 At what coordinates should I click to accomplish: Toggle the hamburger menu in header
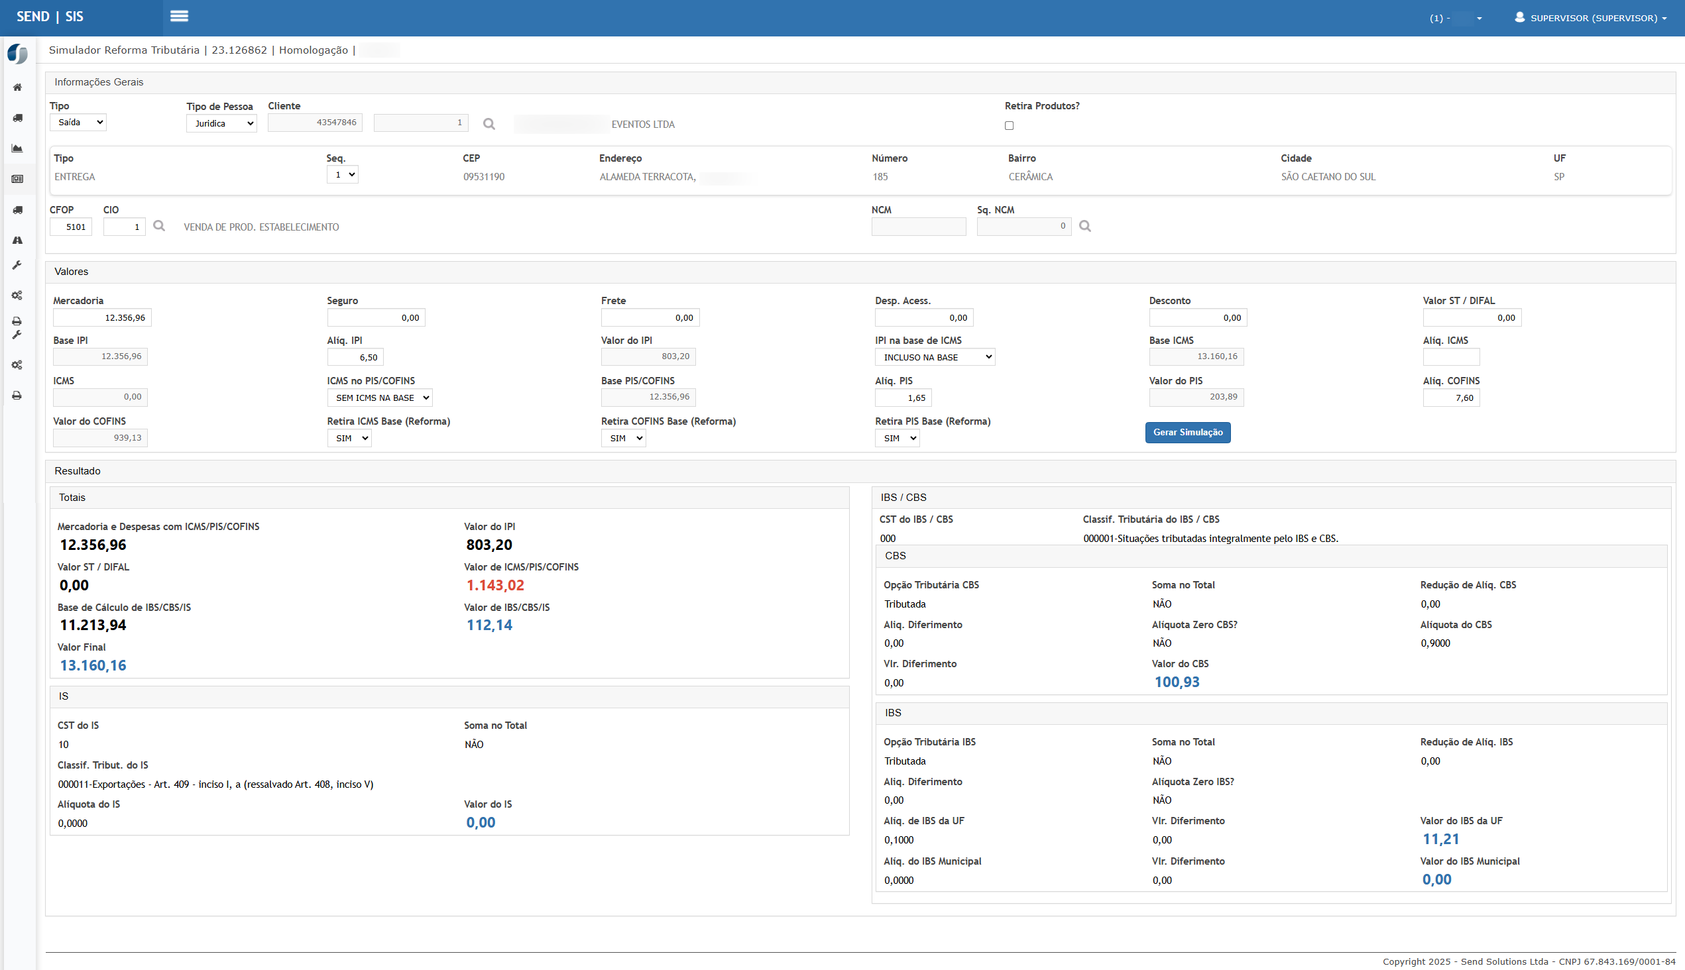click(x=179, y=16)
